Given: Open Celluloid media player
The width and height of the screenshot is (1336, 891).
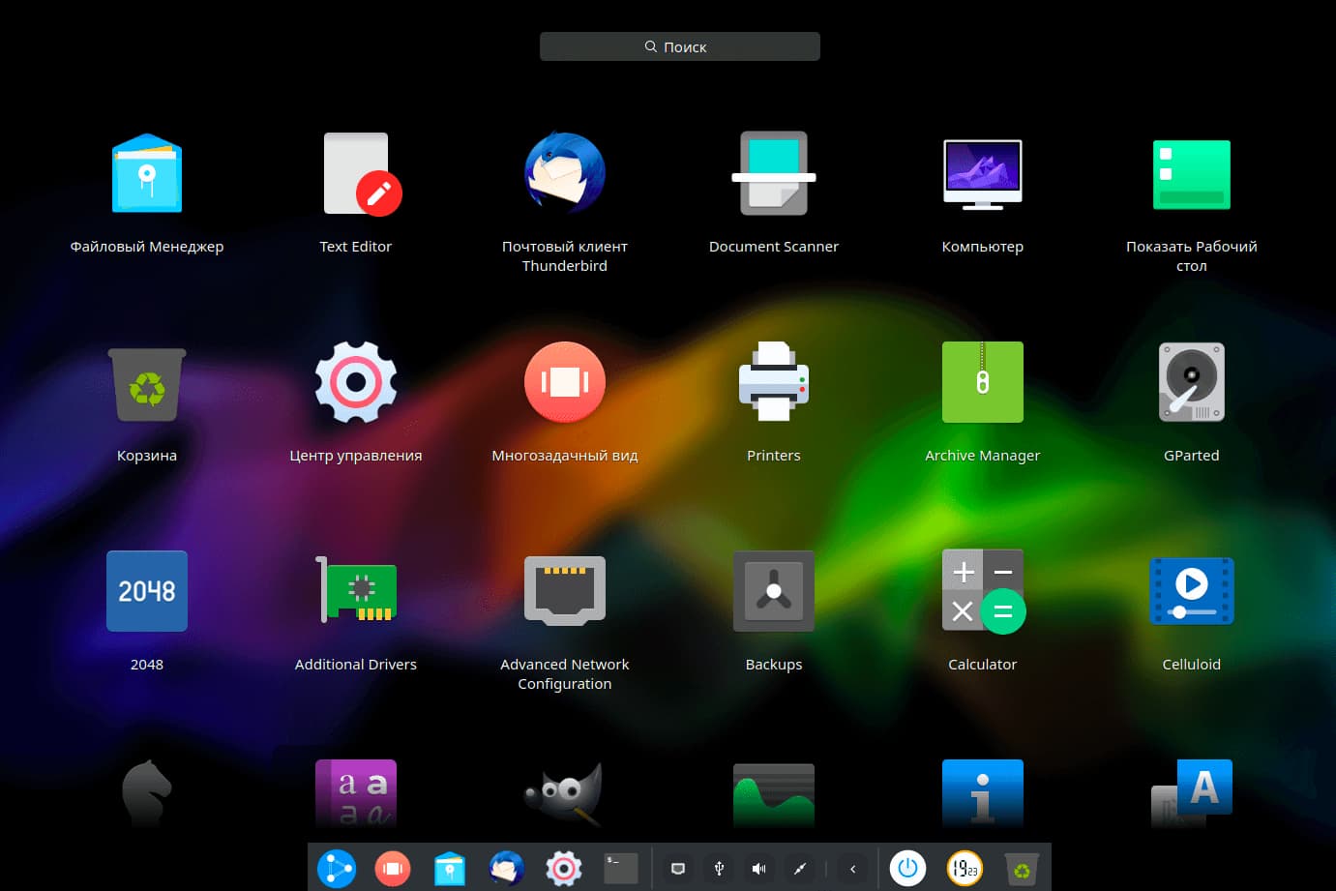Looking at the screenshot, I should (1192, 590).
